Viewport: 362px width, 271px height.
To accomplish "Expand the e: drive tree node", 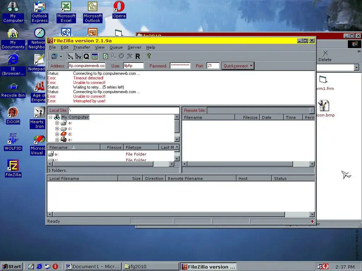I will [x=57, y=140].
